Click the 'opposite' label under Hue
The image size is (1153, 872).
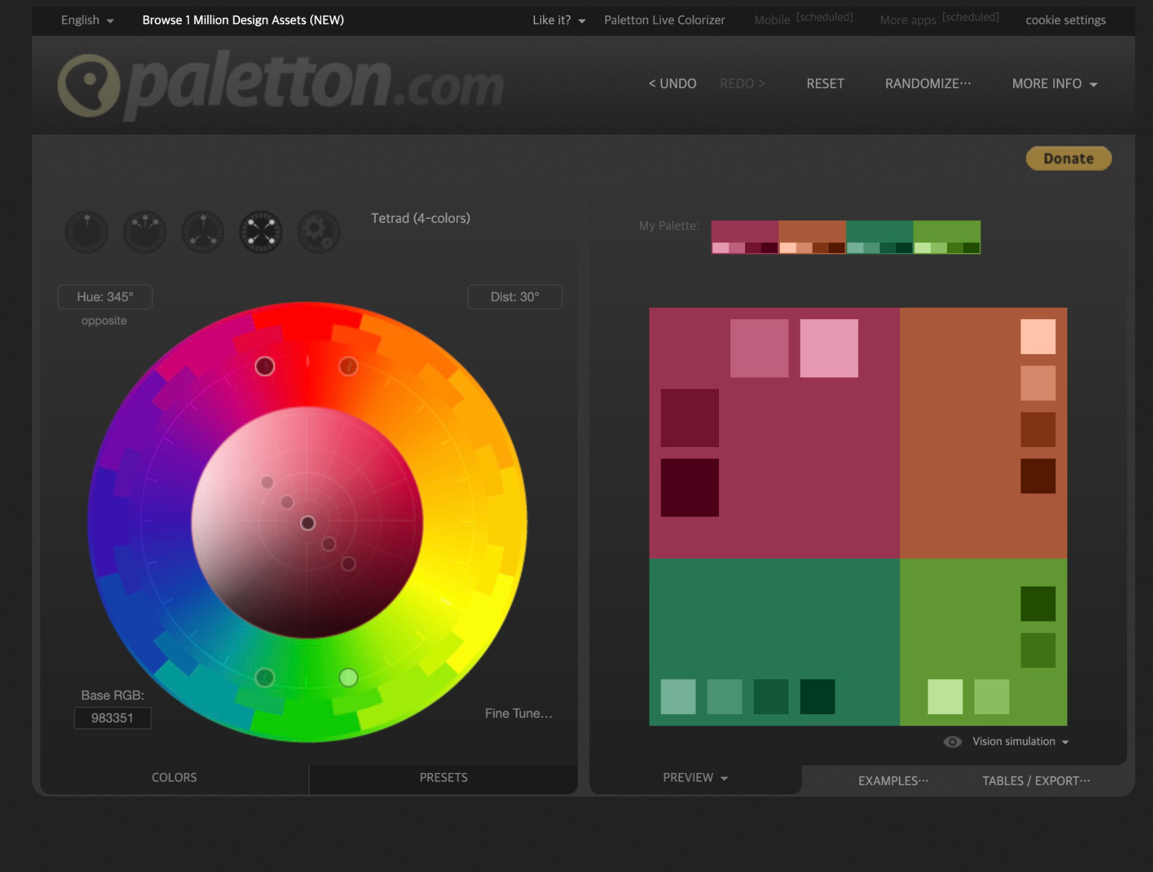tap(104, 321)
